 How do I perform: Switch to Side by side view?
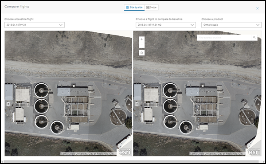point(134,8)
